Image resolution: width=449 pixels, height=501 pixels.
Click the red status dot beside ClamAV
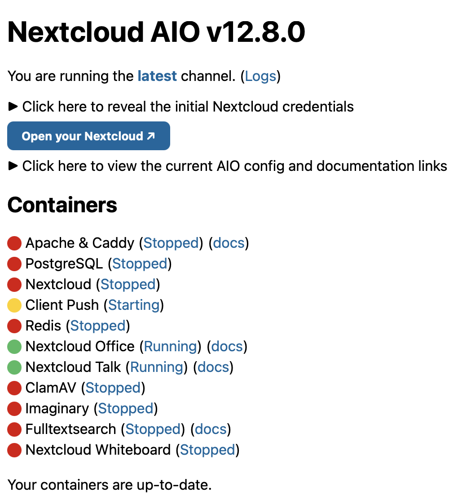14,388
